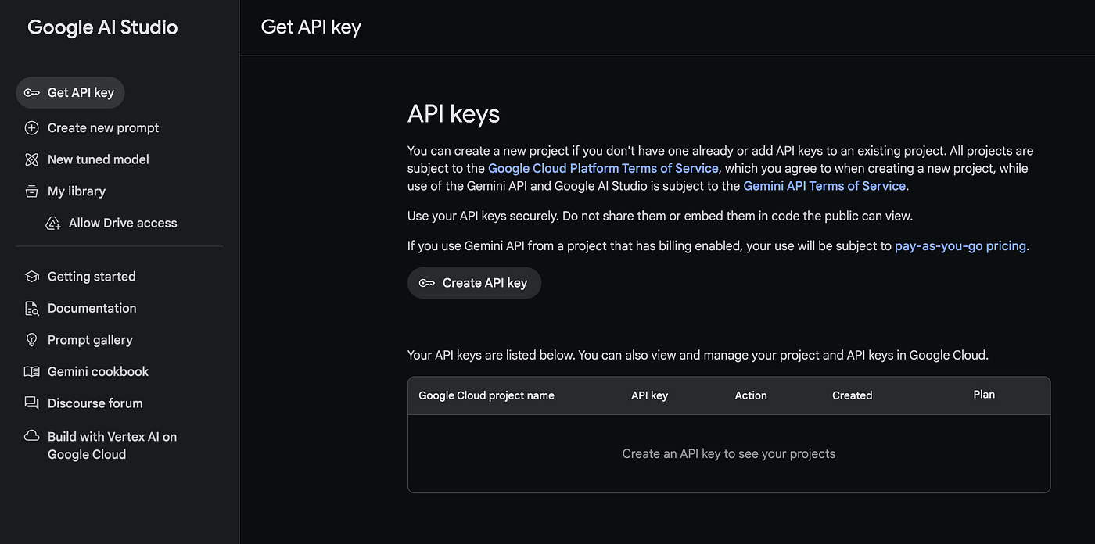Open the Gemini API Terms of Service link
Screen dimensions: 1095x544
824,186
